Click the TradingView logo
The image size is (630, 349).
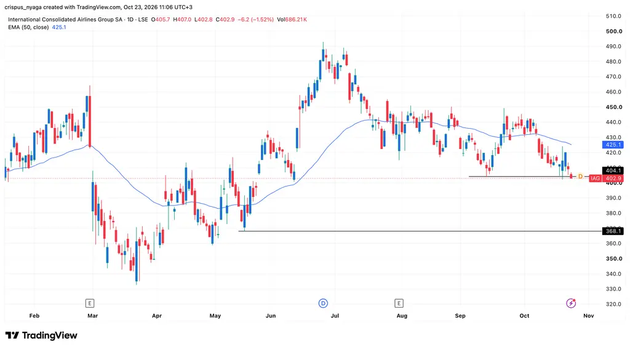(x=41, y=335)
